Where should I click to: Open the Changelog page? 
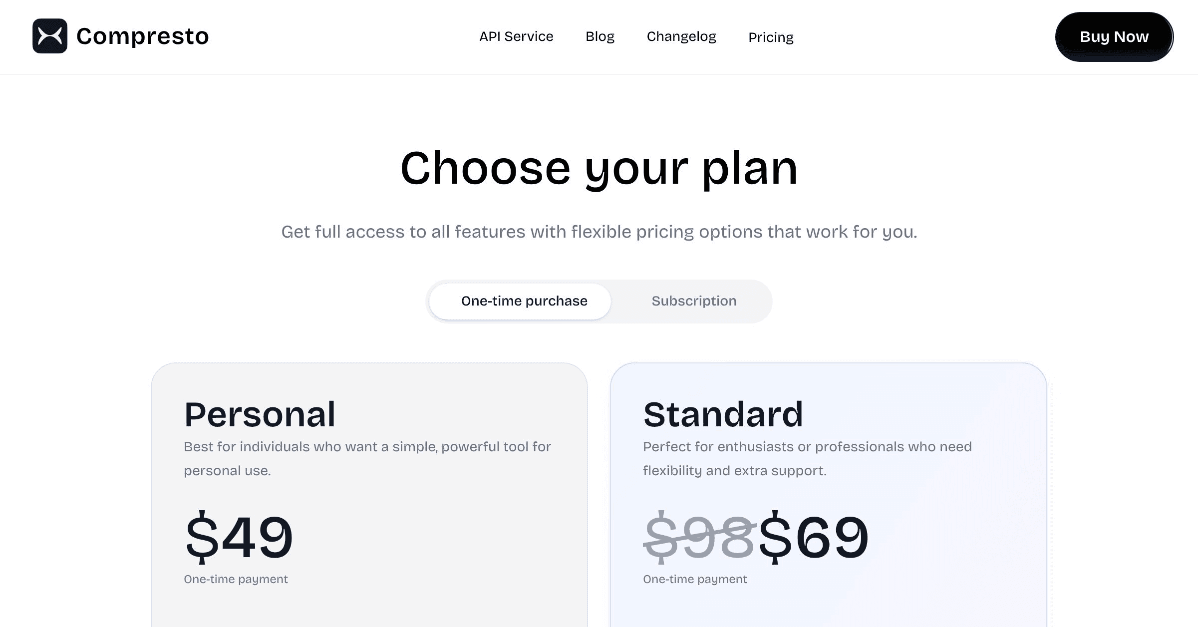pos(681,36)
